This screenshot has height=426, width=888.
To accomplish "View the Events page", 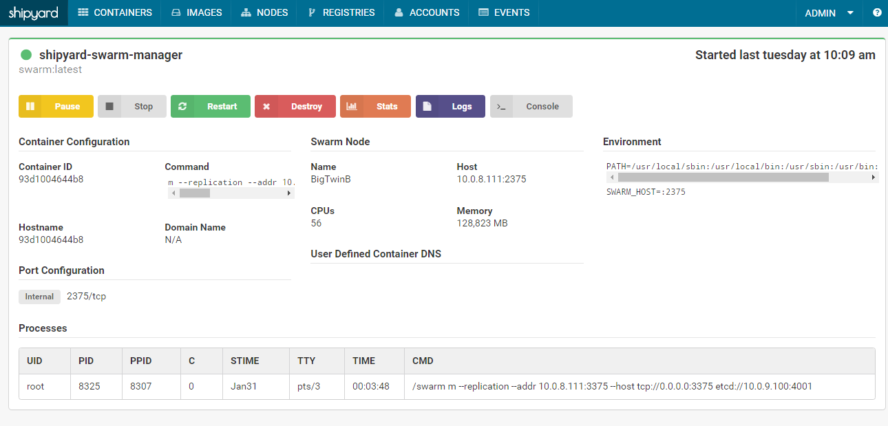I will (504, 12).
